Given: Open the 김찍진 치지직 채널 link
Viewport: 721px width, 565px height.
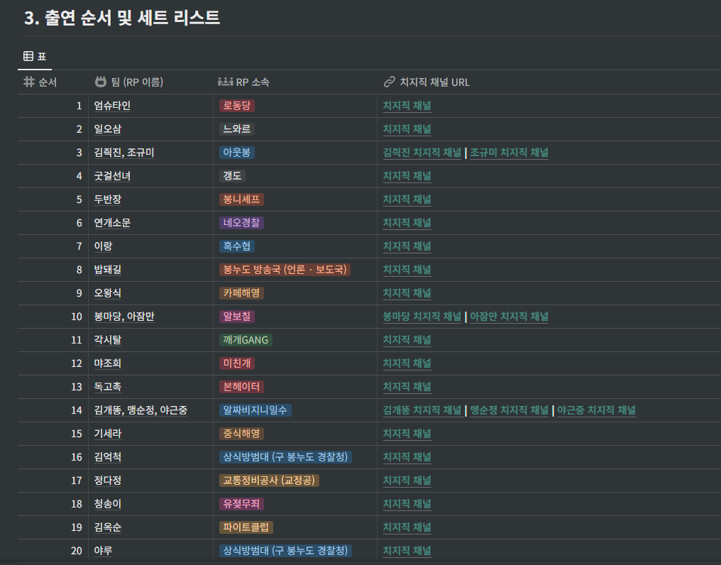Looking at the screenshot, I should 422,153.
